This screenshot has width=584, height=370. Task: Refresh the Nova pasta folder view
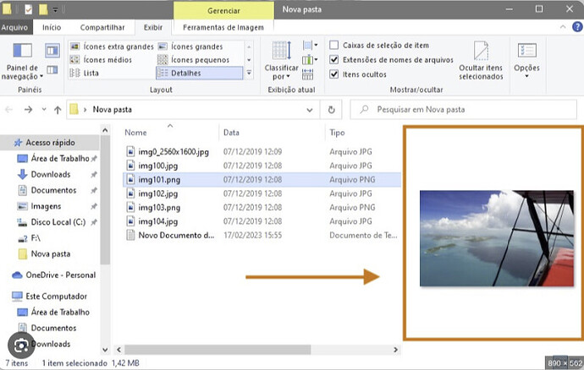click(x=333, y=110)
